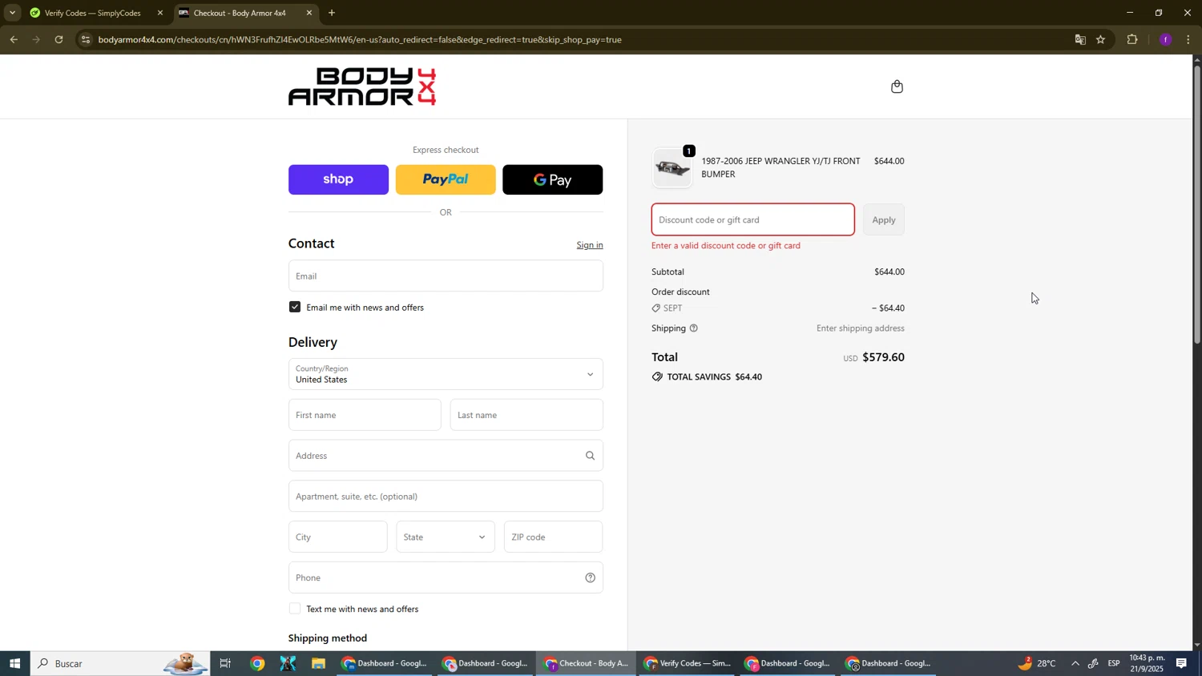The image size is (1202, 676).
Task: Click the Address input field
Action: tap(446, 456)
